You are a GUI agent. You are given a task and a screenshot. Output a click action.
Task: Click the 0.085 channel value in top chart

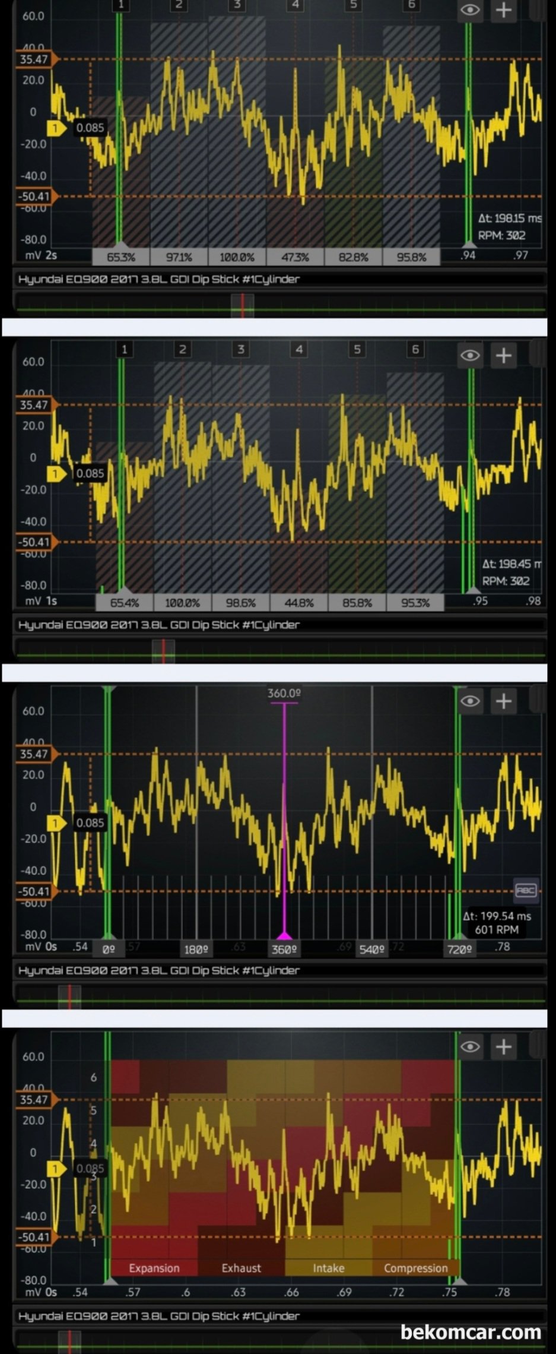[x=90, y=128]
